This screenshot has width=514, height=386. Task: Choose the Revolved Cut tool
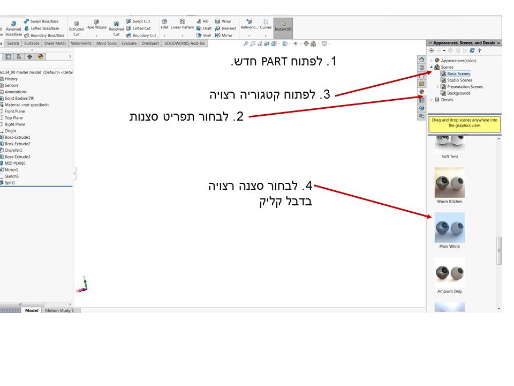point(116,27)
